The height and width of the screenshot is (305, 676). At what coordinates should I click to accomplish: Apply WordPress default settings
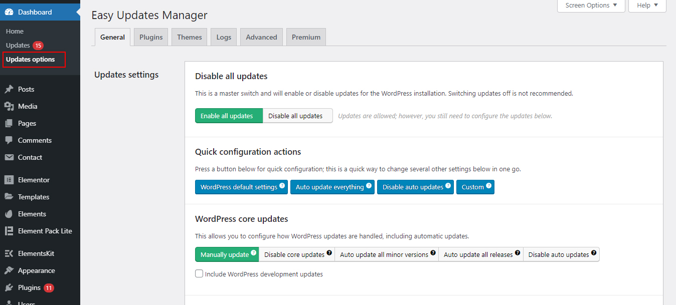[x=241, y=187]
